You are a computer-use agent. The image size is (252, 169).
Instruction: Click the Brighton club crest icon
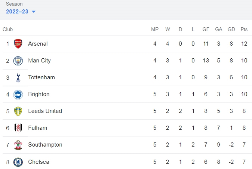coord(18,94)
